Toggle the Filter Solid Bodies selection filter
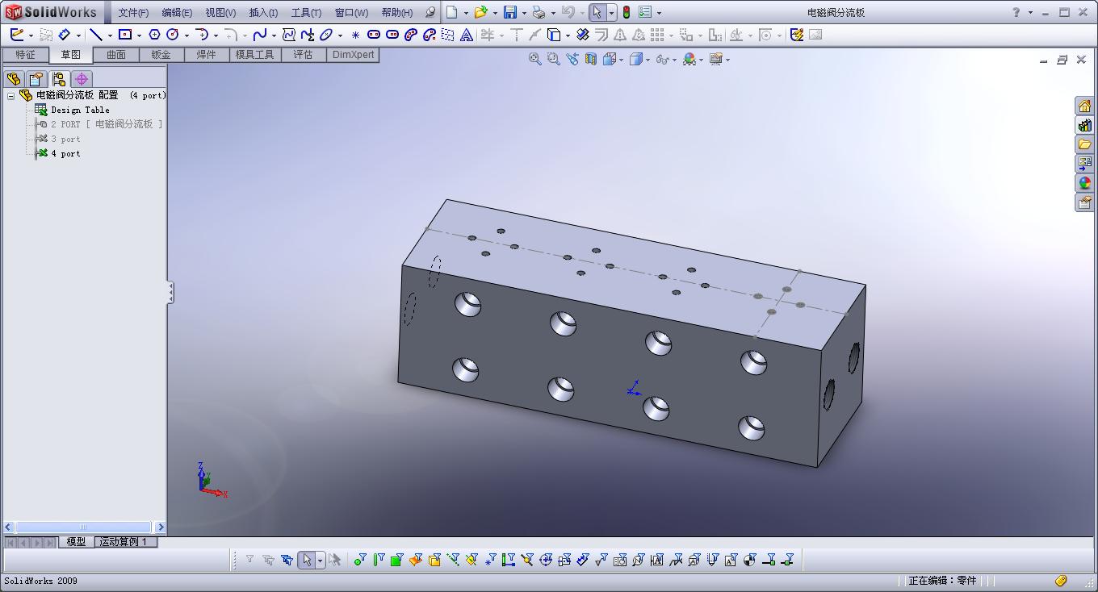The image size is (1098, 592). tap(434, 560)
